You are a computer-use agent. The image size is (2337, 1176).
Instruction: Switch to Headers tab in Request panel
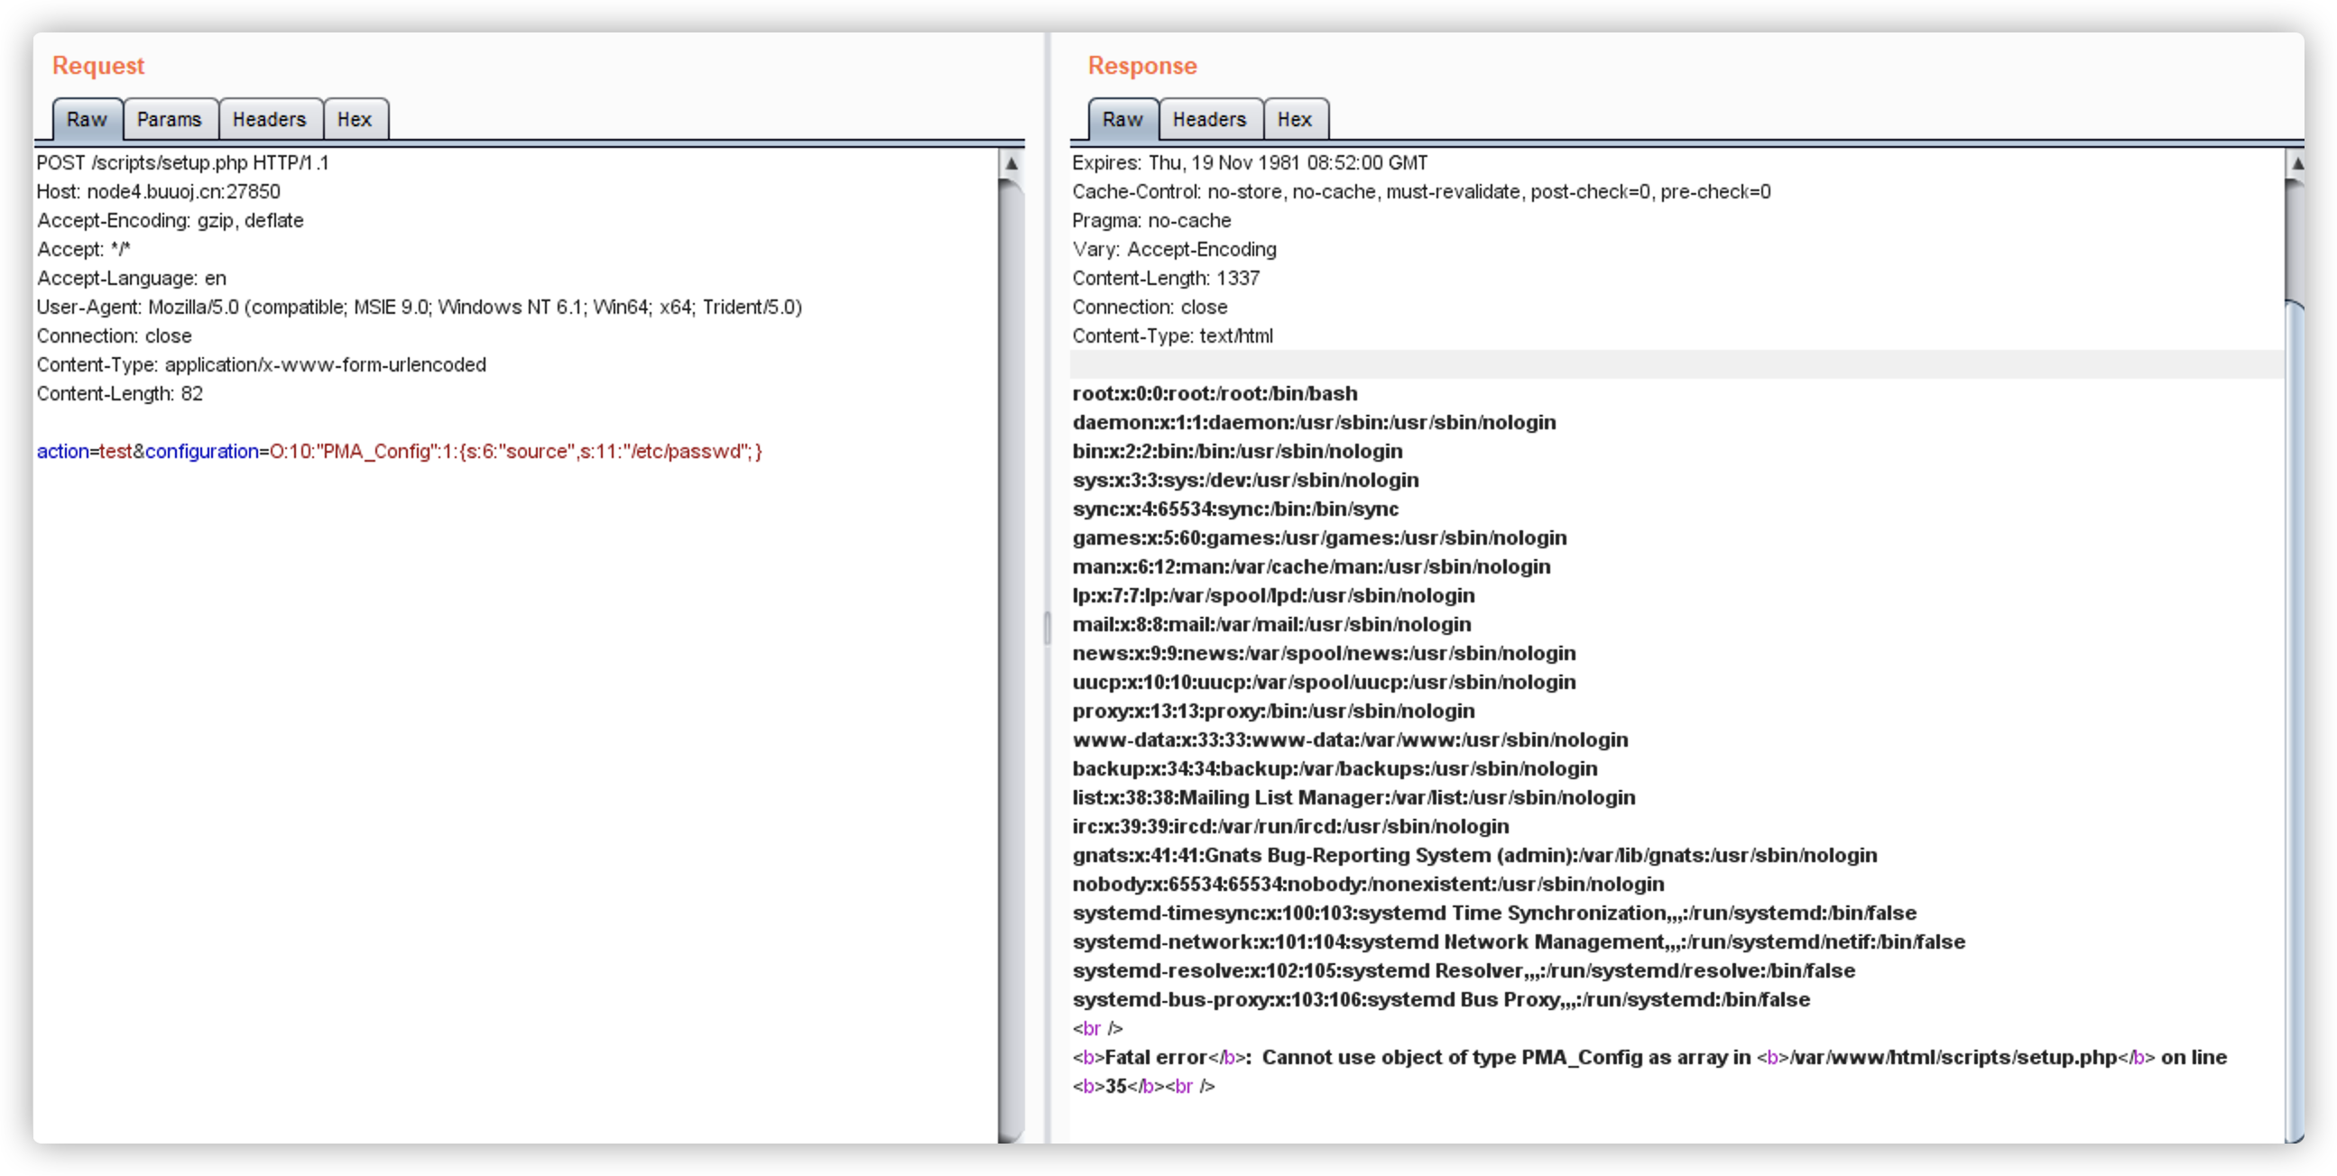pyautogui.click(x=270, y=120)
